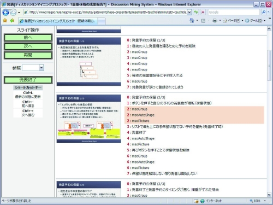This screenshot has height=205, width=273.
Task: Stop loading with the red X icon
Action: point(203,12)
